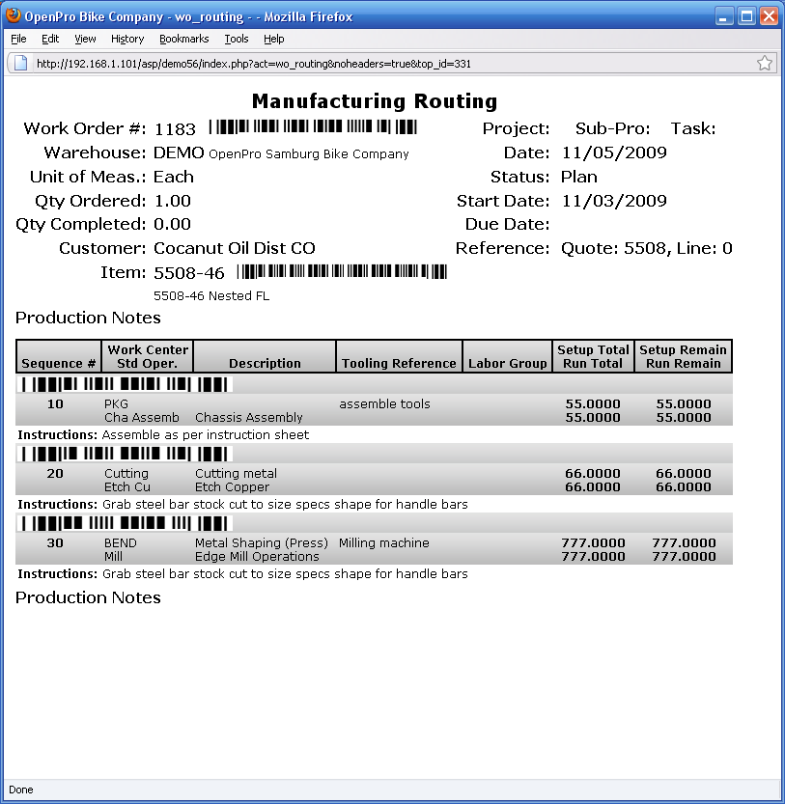This screenshot has width=785, height=804.
Task: Open the File menu
Action: pos(18,39)
